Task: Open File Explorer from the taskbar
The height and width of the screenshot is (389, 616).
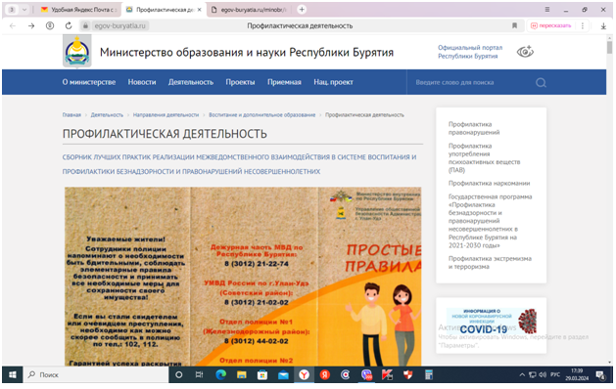Action: pos(242,375)
